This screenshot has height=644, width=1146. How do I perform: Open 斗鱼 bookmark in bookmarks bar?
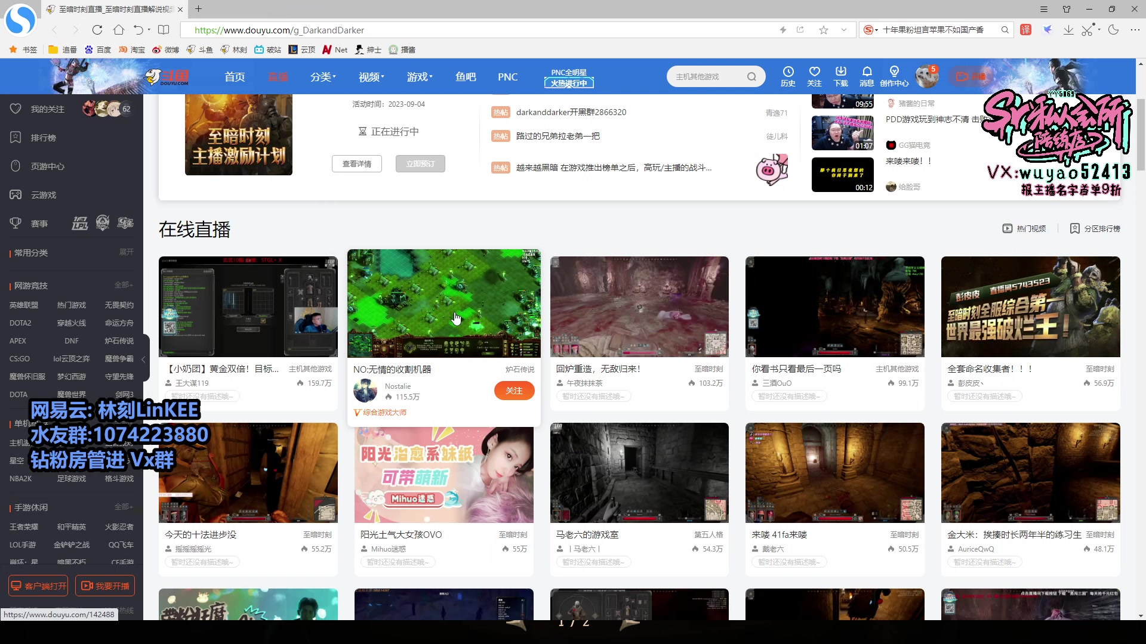click(x=199, y=49)
